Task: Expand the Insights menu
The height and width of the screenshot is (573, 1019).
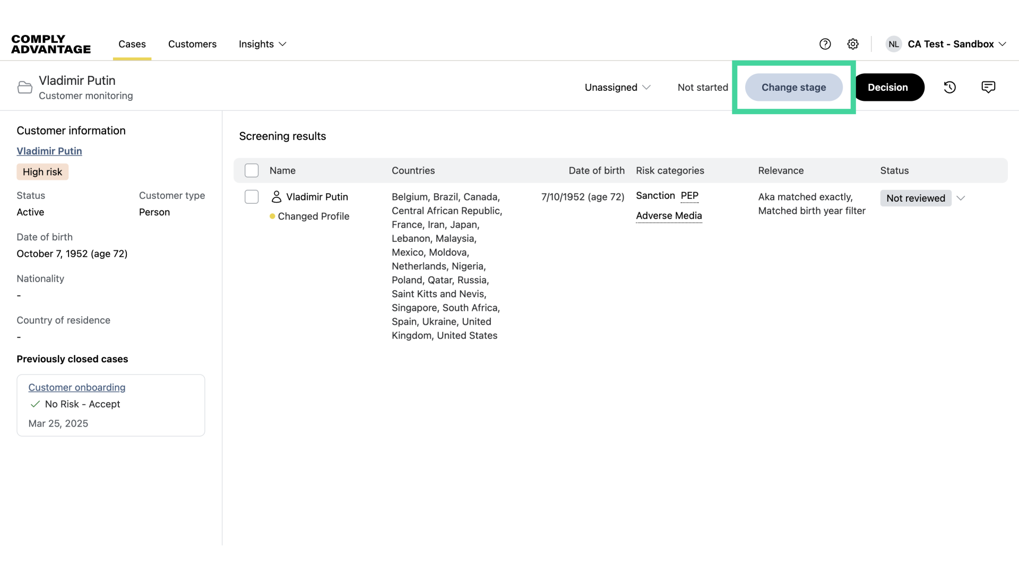Action: [x=262, y=44]
